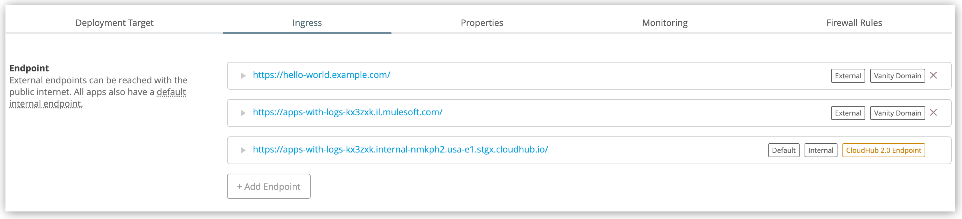Select the Default tag on the internal endpoint

783,150
